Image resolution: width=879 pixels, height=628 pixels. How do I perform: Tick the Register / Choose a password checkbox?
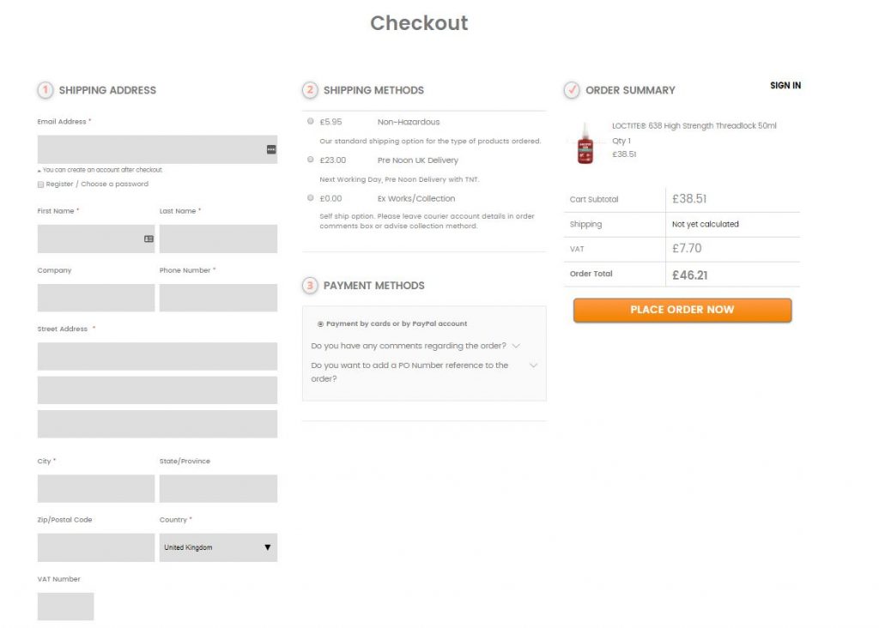pos(40,184)
